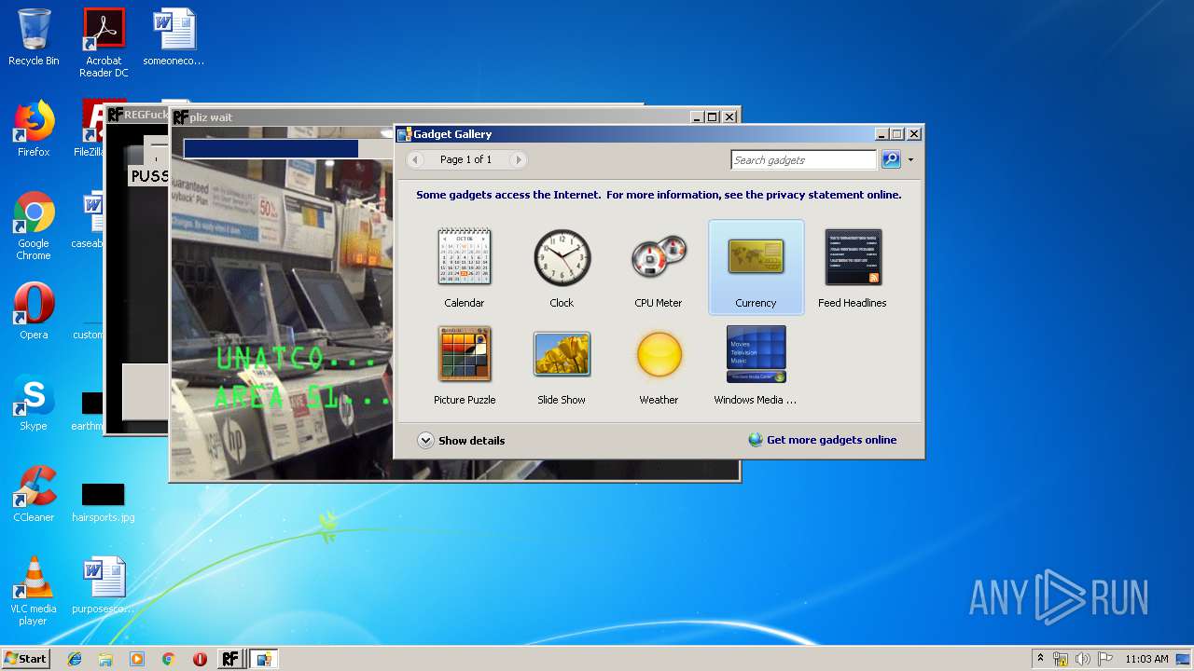Select the CPU Meter gadget
Viewport: 1194px width, 671px height.
click(x=659, y=267)
